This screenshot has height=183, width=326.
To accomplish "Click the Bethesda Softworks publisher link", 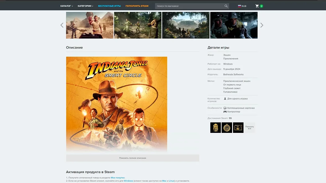I will coord(233,75).
